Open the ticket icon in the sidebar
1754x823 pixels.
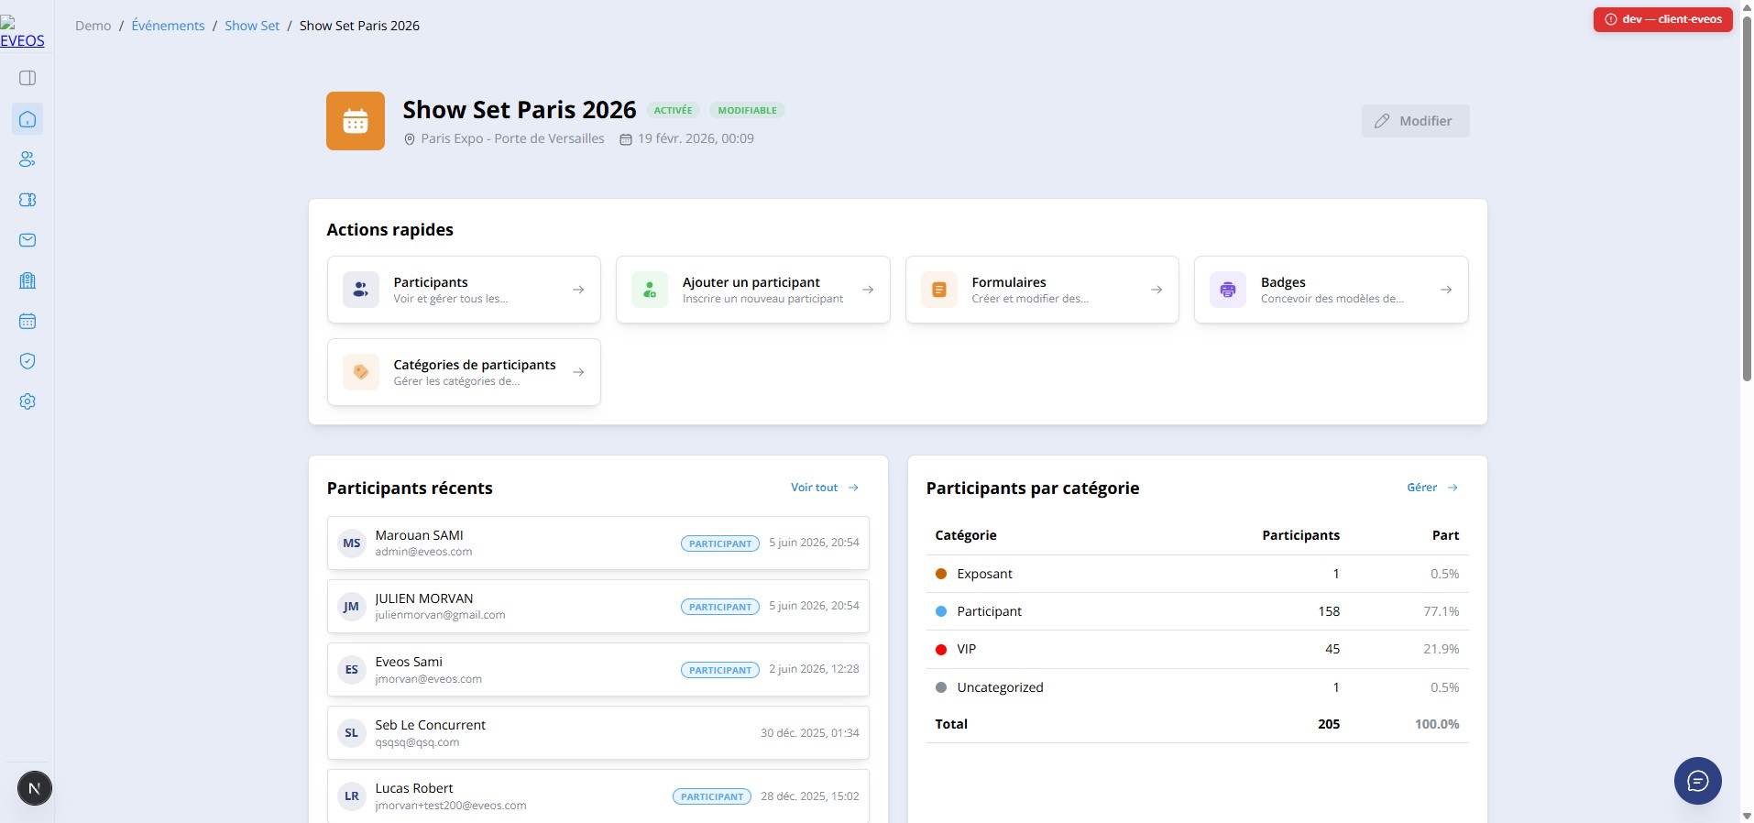[x=27, y=200]
